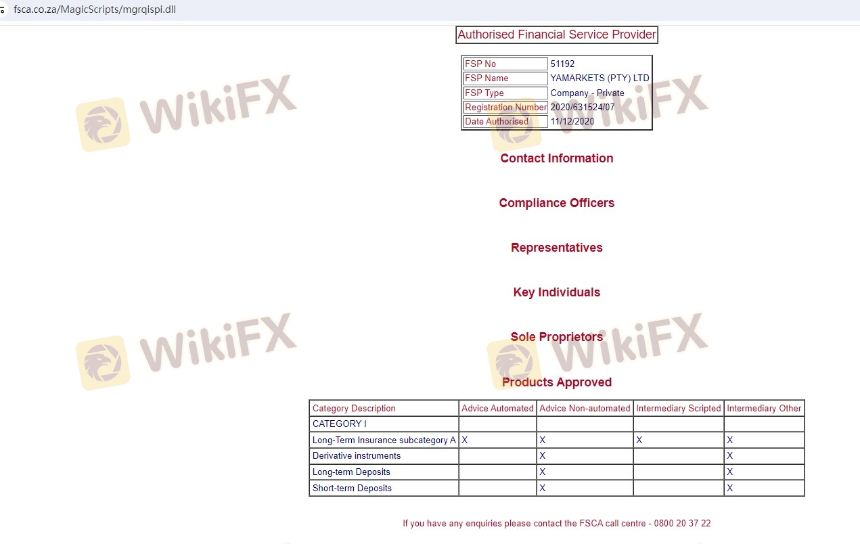
Task: Select the Date Authorised label cell
Action: [x=505, y=122]
